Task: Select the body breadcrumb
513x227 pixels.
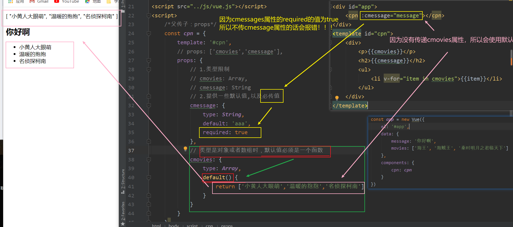Action: 174,226
